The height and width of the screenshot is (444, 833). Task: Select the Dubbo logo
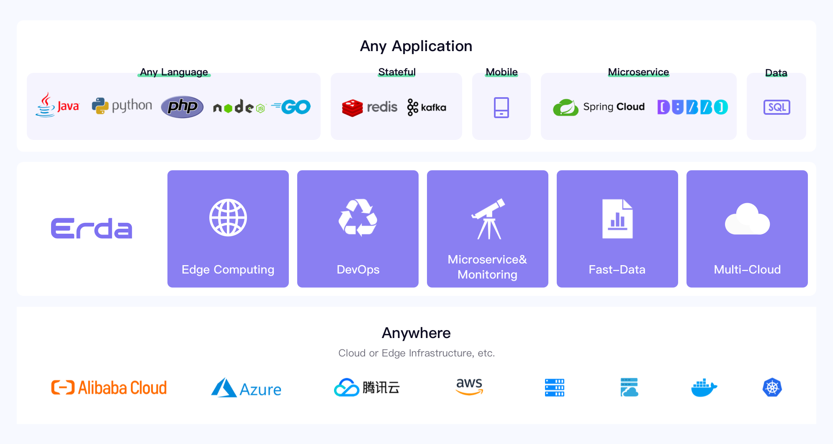pos(693,107)
